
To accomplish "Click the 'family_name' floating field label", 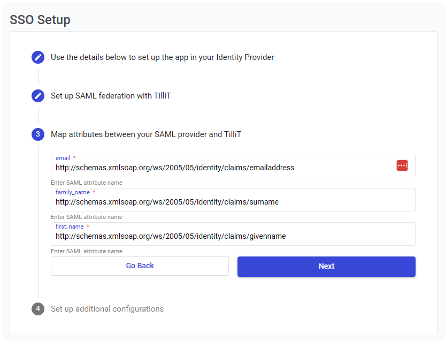I will point(73,192).
